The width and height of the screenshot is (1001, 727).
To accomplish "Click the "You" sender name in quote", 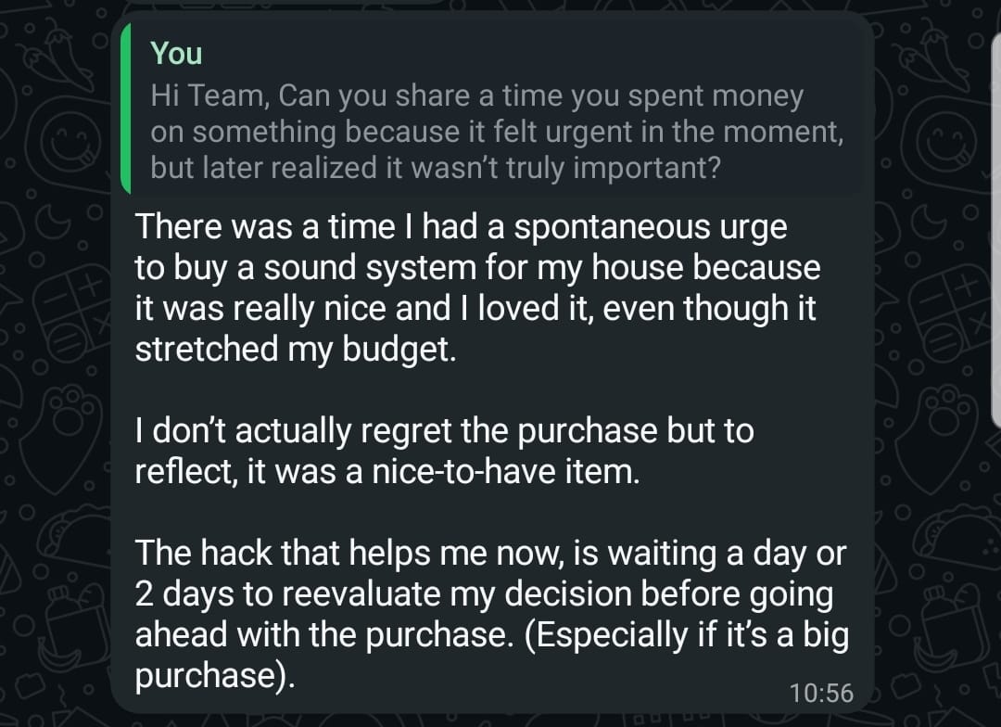I will click(176, 54).
